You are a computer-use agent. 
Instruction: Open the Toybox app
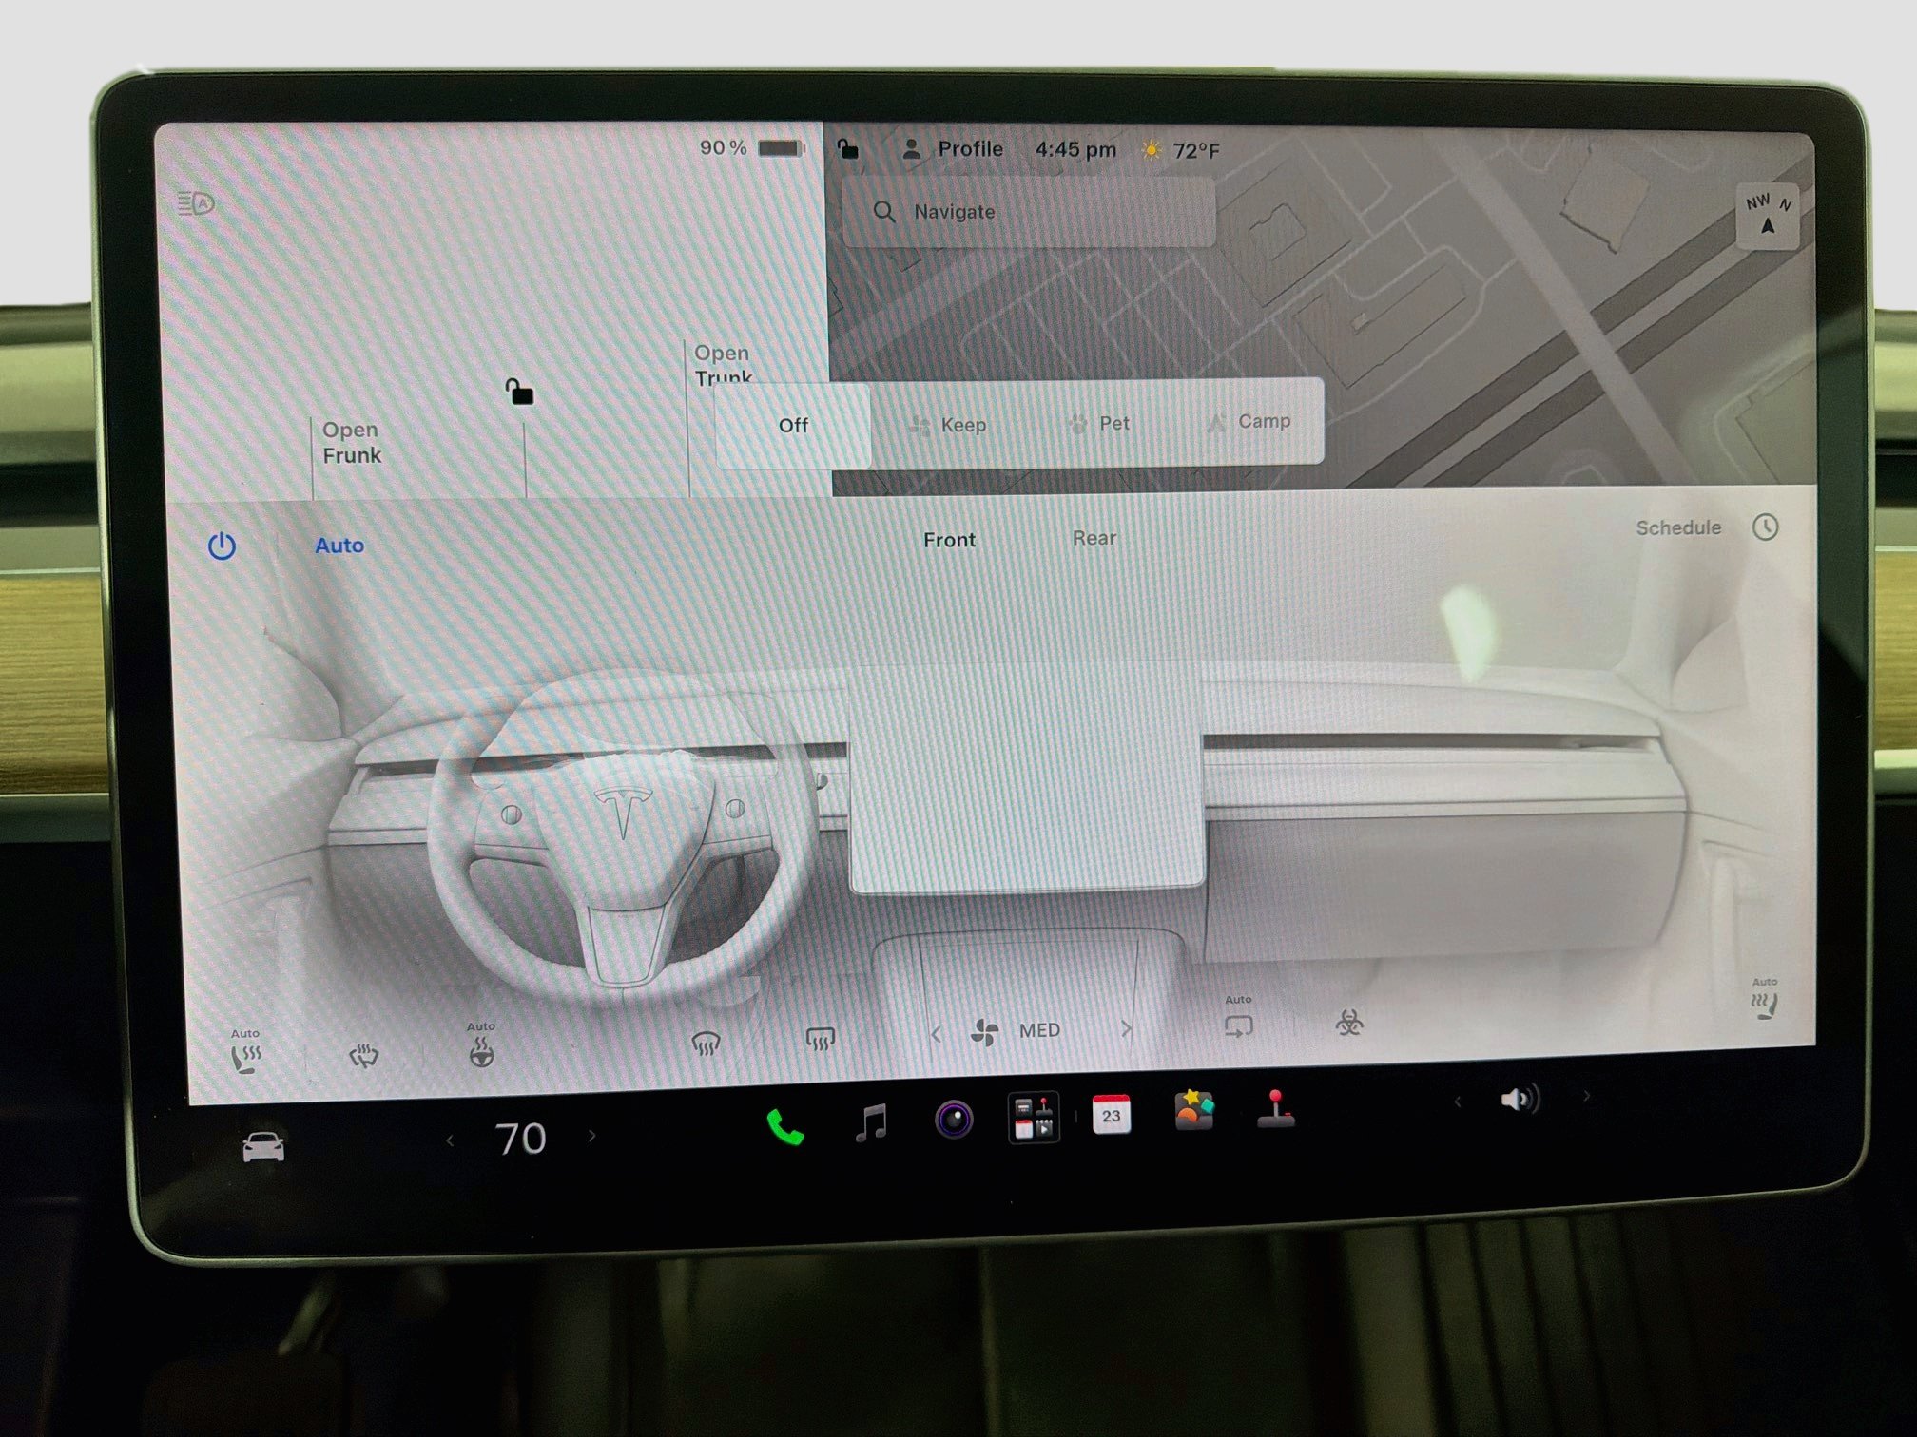(x=1194, y=1109)
